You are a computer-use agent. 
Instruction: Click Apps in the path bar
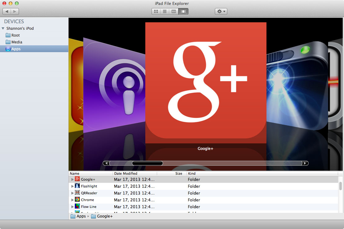coord(81,216)
